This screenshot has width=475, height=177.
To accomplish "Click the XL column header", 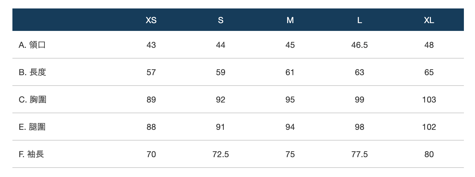I will [429, 20].
